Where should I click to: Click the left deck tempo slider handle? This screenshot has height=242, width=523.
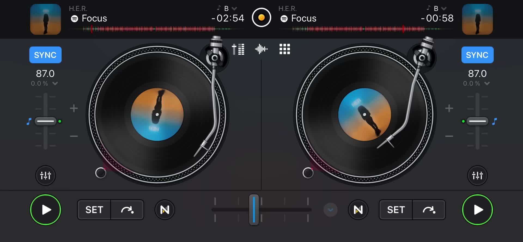(x=45, y=121)
